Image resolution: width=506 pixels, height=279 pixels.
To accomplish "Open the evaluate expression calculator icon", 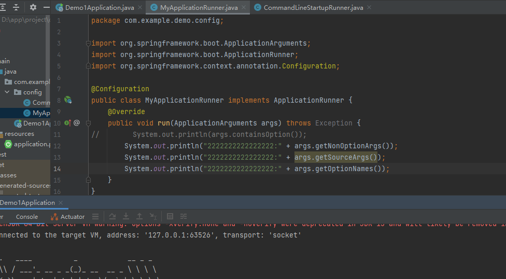I will [x=170, y=216].
